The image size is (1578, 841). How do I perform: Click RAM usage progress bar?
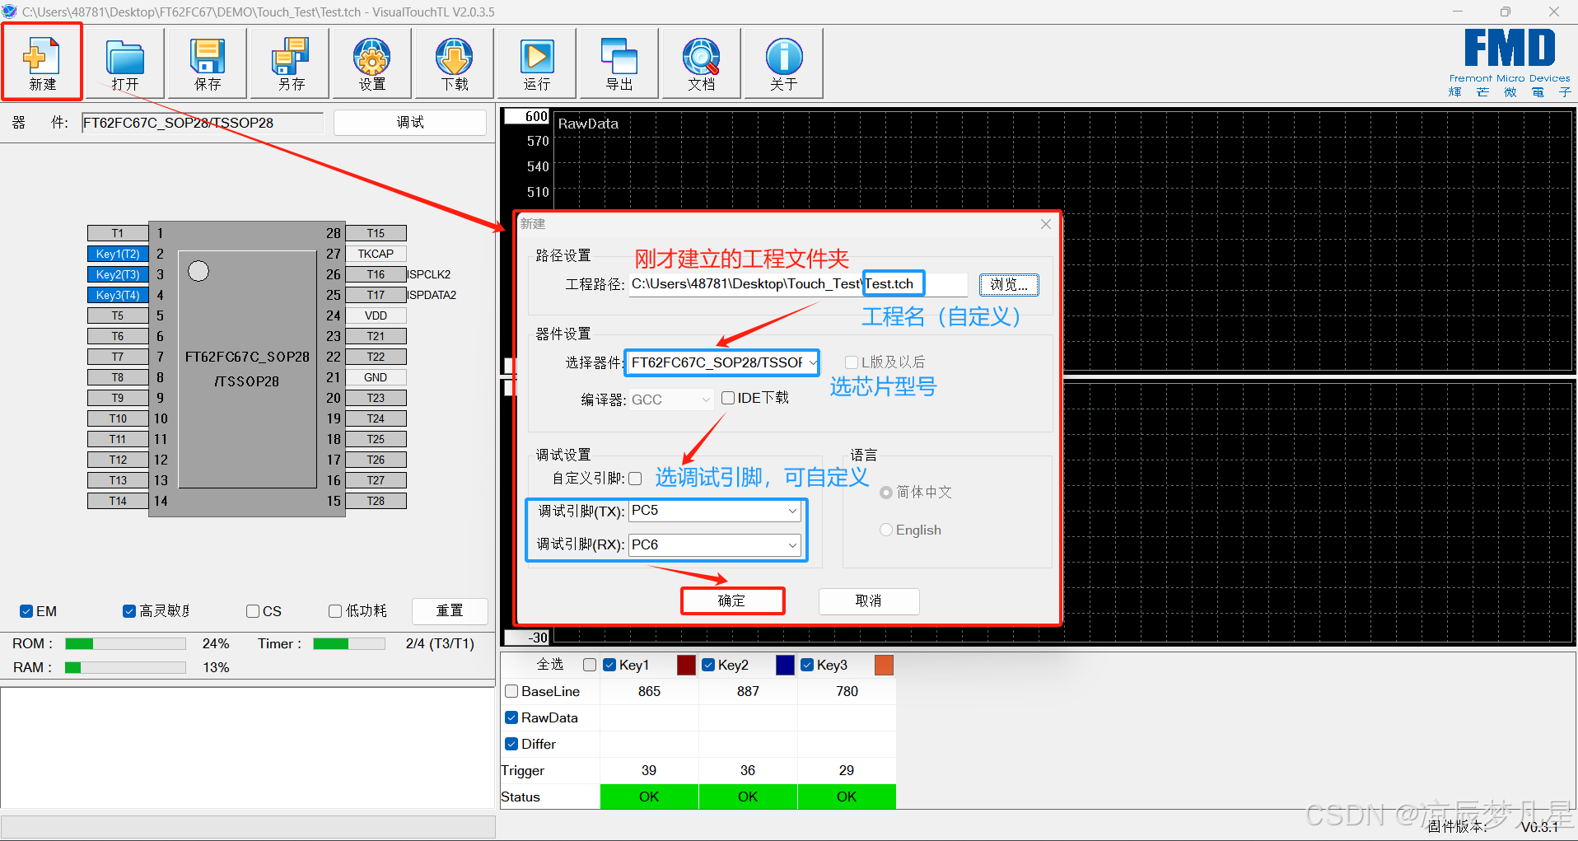click(x=125, y=667)
